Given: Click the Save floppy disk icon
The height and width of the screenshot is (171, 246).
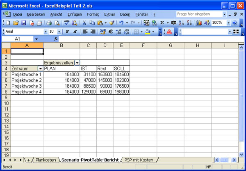Looking at the screenshot, I should (23, 23).
